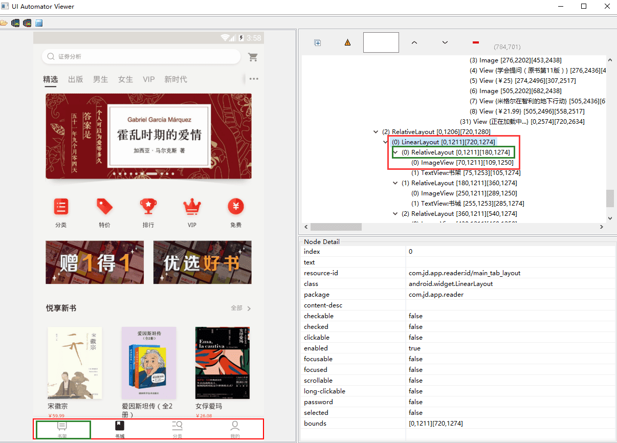Viewport: 617px width, 443px height.
Task: Click the tree's horizontal scroll right arrow
Action: (x=601, y=227)
